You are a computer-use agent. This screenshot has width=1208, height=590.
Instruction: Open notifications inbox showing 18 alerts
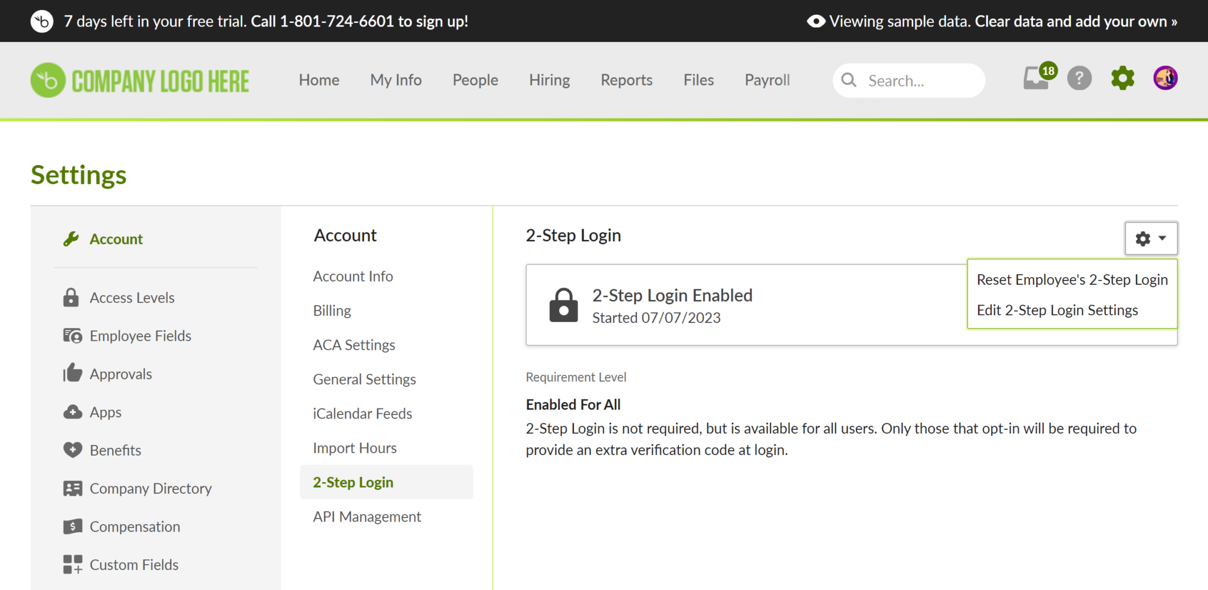point(1036,78)
